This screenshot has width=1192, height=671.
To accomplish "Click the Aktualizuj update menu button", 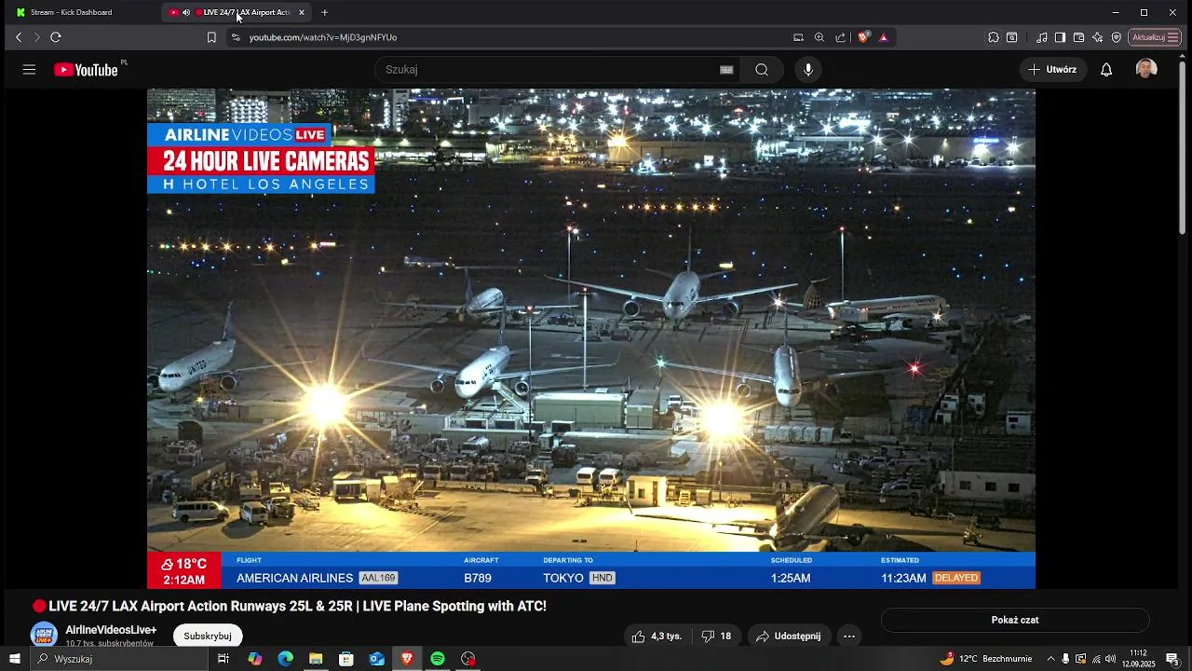I will pyautogui.click(x=1156, y=37).
